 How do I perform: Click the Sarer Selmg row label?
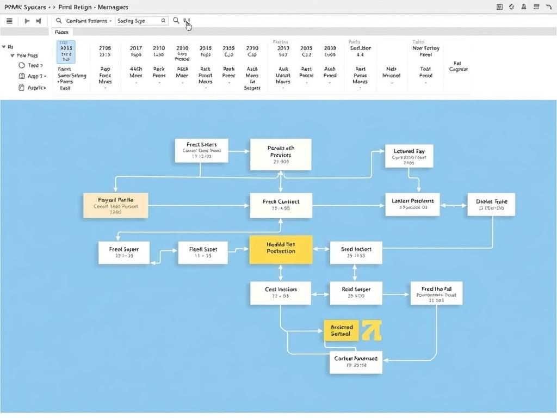pos(72,75)
